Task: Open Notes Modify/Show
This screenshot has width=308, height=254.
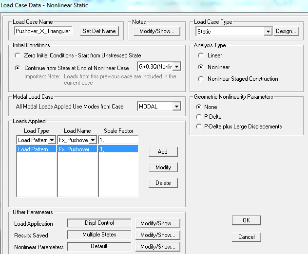Action: pos(157,31)
